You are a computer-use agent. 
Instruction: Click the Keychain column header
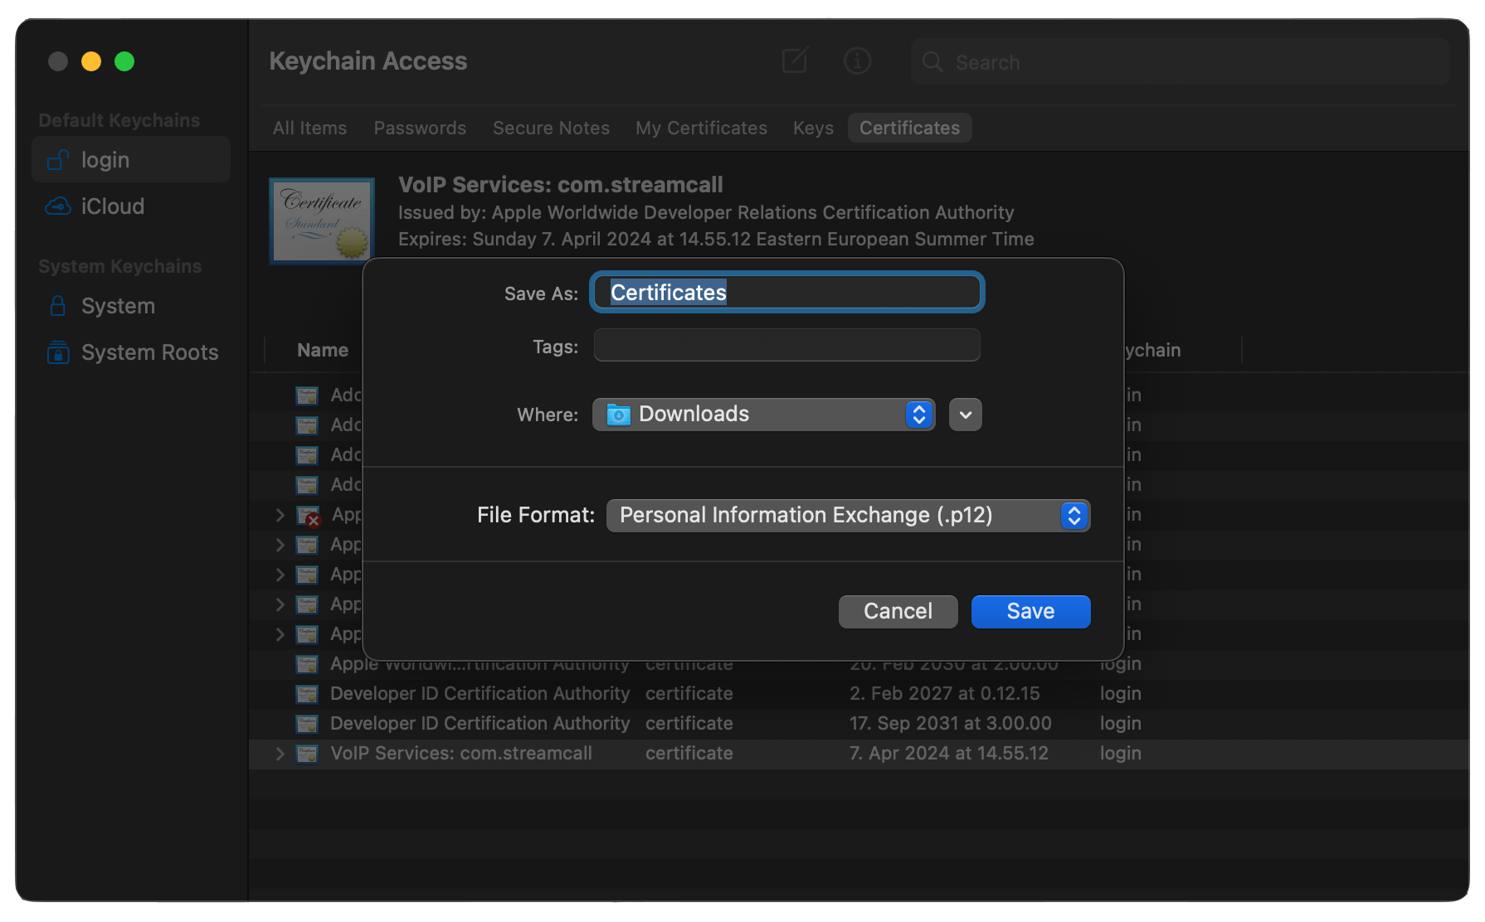pos(1153,350)
